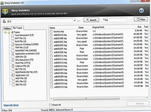The image size is (151, 112).
Task: Tick the checkbox for edb00315.log
Action: point(52,87)
